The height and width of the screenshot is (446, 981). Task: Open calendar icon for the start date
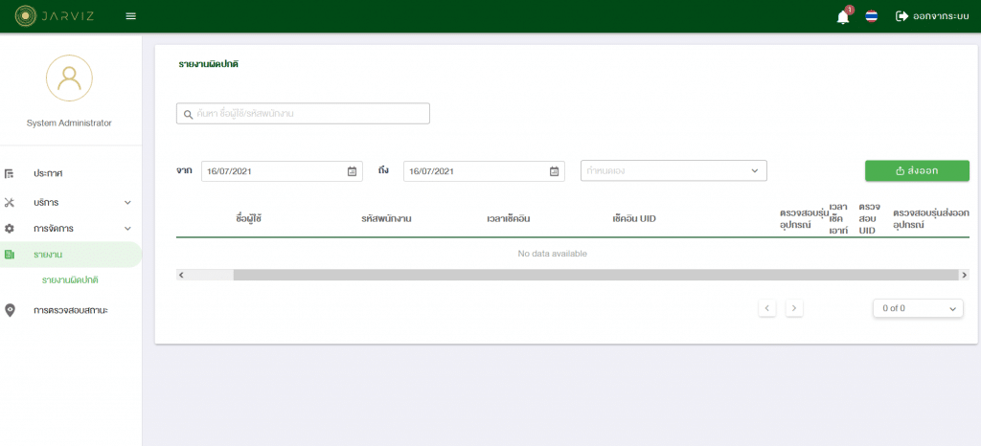(x=352, y=171)
